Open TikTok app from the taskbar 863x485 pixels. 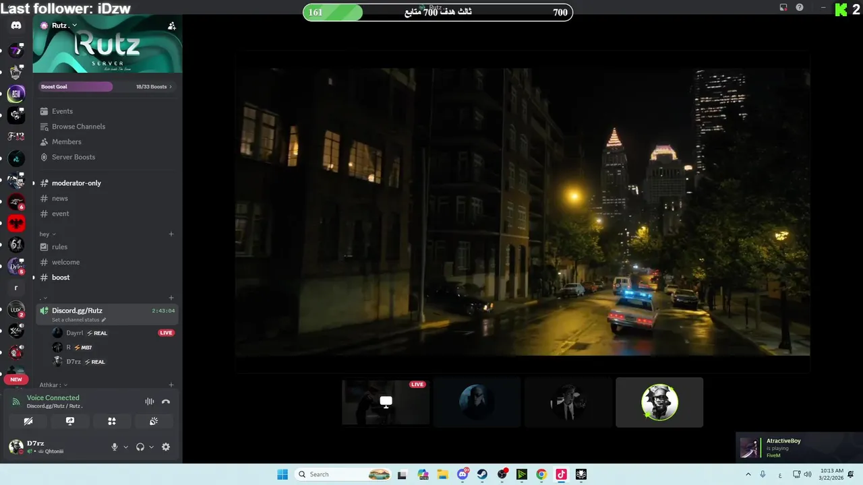pos(561,474)
